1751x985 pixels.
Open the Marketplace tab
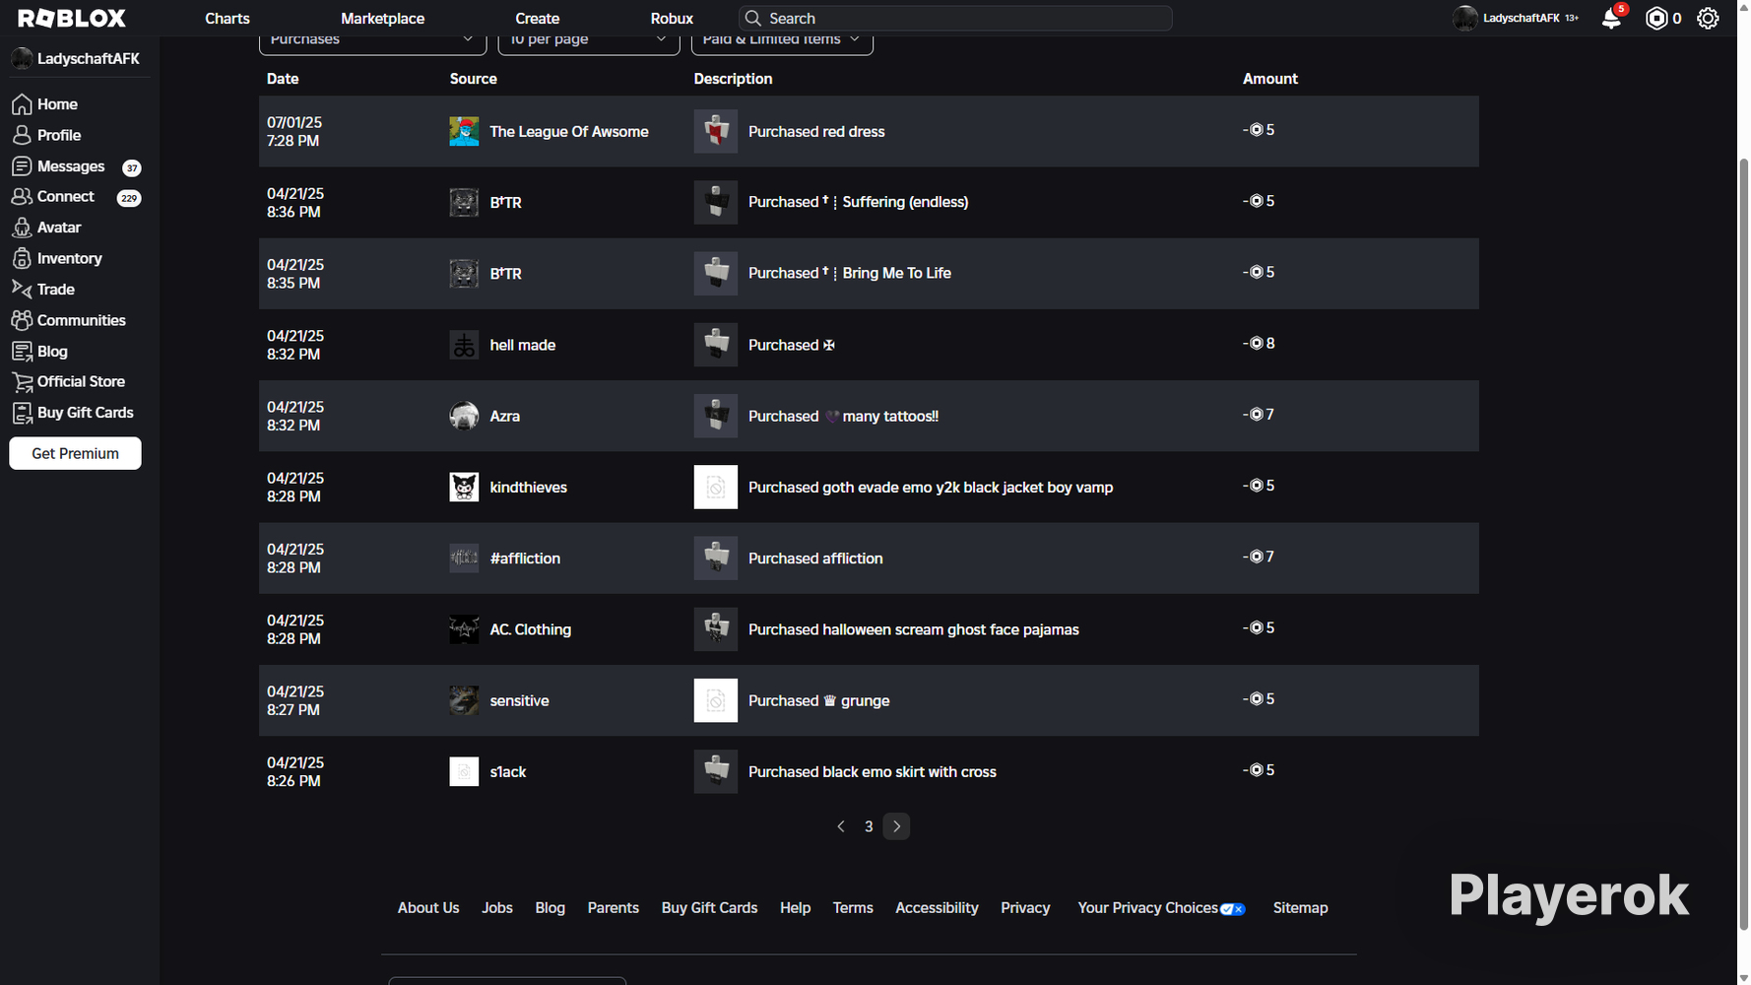(383, 19)
